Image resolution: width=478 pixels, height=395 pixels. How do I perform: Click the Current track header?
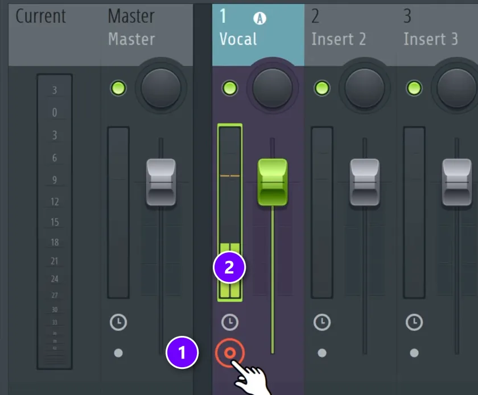pyautogui.click(x=55, y=35)
